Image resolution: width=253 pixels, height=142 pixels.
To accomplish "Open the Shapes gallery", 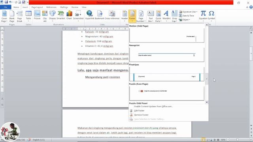I will click(53, 17).
